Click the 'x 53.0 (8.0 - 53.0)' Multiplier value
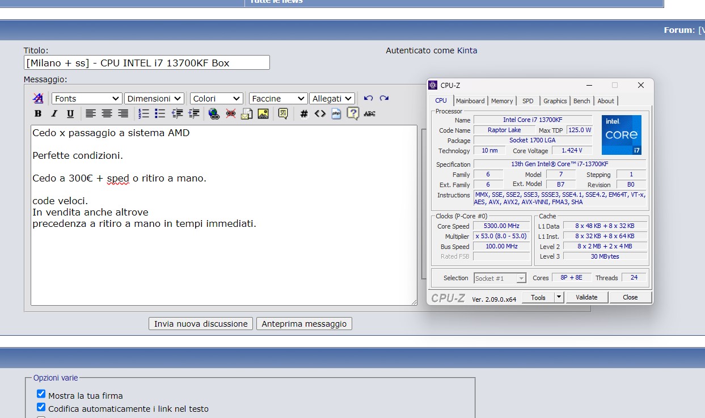The image size is (705, 418). 502,236
